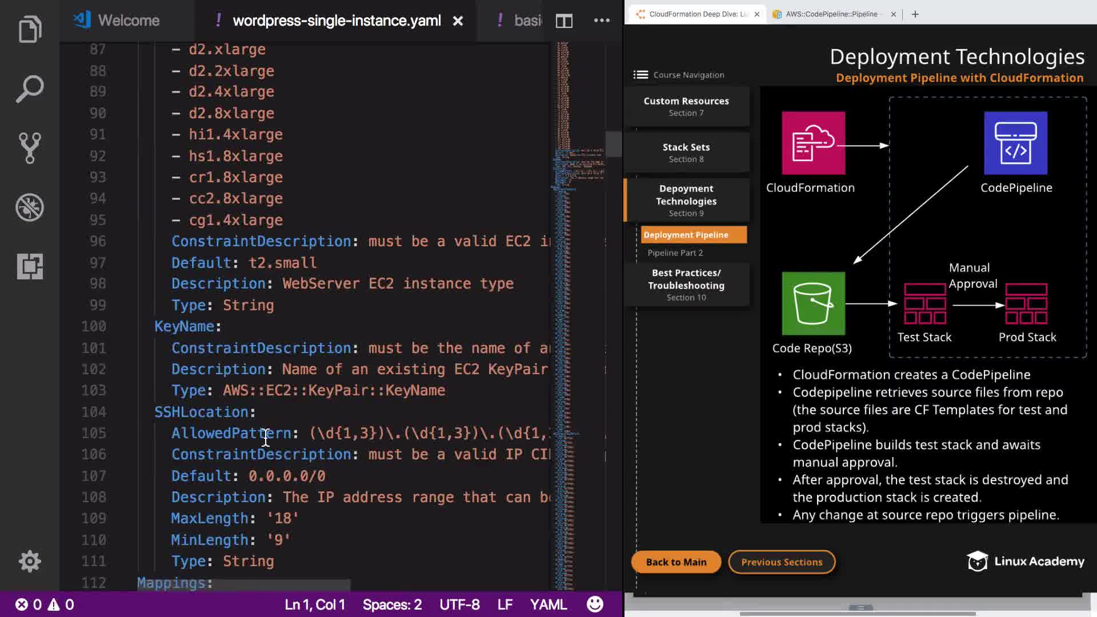Open the Extensions icon
This screenshot has height=617, width=1097.
(x=30, y=266)
